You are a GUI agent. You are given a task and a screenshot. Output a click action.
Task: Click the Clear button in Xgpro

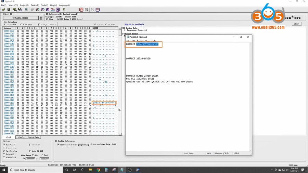pos(296,24)
